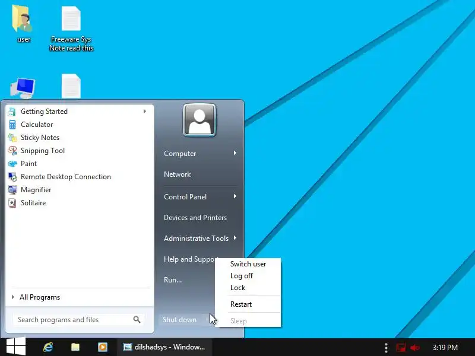The image size is (475, 356).
Task: Choose Restart from power menu
Action: point(248,304)
